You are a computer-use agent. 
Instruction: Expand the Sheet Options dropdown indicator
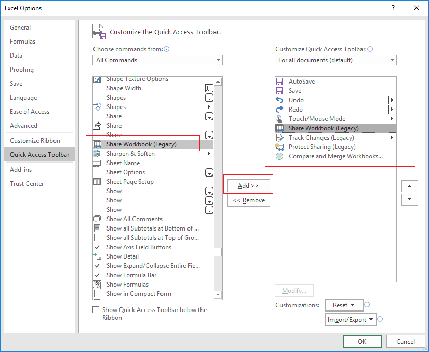point(209,172)
